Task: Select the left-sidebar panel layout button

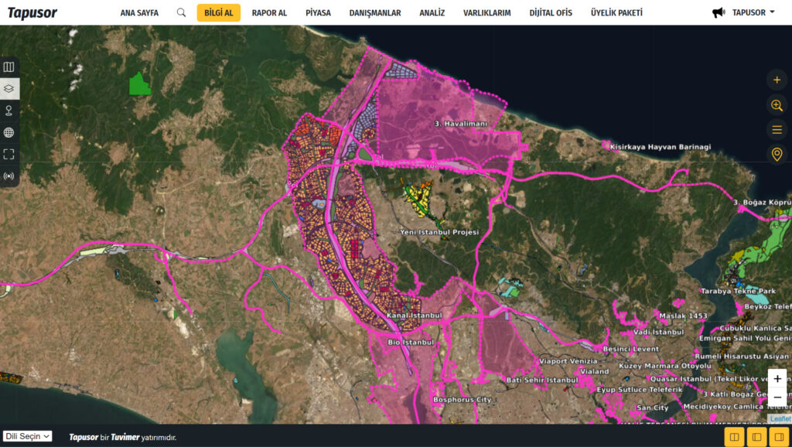Action: (x=756, y=436)
